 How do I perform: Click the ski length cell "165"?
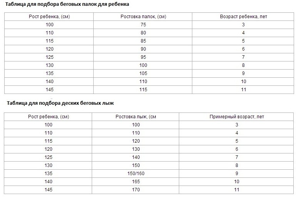tap(136, 182)
